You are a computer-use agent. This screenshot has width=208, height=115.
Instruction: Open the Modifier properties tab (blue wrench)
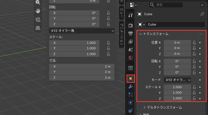tap(131, 87)
